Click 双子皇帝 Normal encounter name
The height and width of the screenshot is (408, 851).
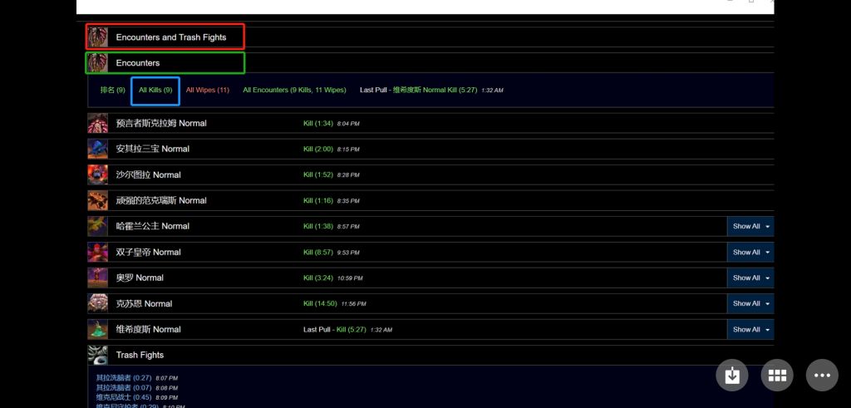click(x=148, y=252)
